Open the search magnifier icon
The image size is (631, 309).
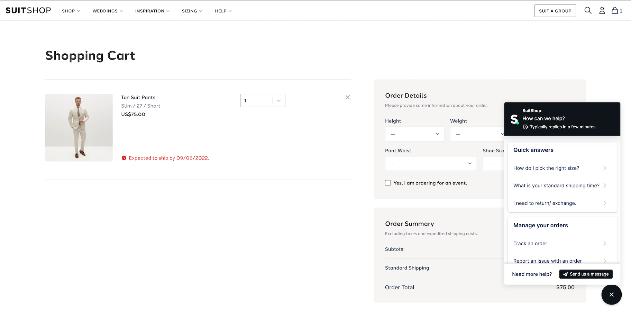[588, 10]
